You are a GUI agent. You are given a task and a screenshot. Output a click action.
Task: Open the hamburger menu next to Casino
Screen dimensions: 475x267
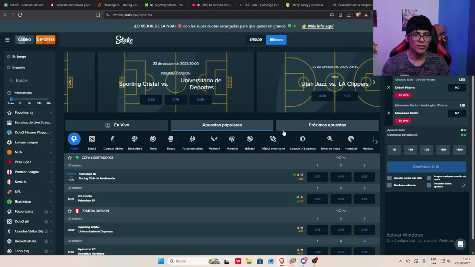click(x=7, y=40)
